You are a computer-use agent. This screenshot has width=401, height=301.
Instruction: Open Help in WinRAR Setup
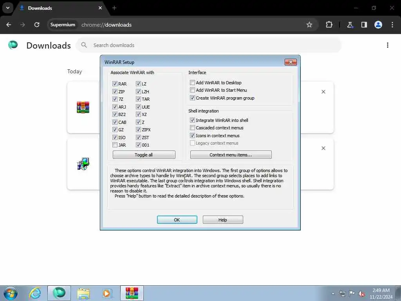pos(223,219)
